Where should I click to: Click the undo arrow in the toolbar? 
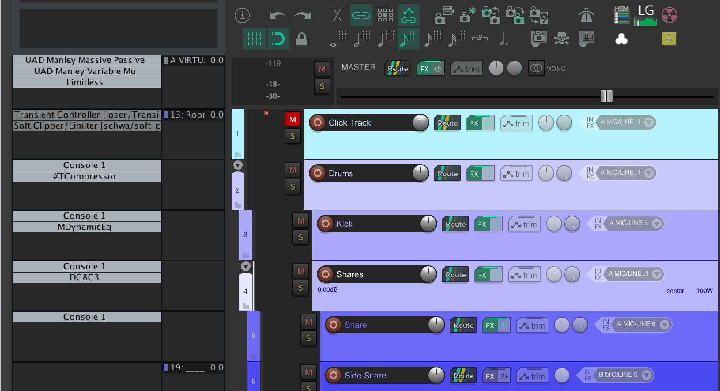pos(277,16)
